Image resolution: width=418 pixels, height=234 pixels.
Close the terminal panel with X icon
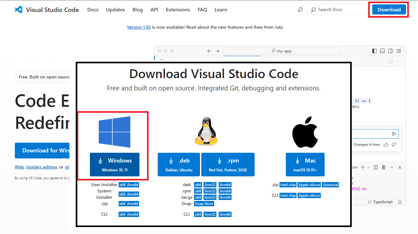tap(400, 167)
